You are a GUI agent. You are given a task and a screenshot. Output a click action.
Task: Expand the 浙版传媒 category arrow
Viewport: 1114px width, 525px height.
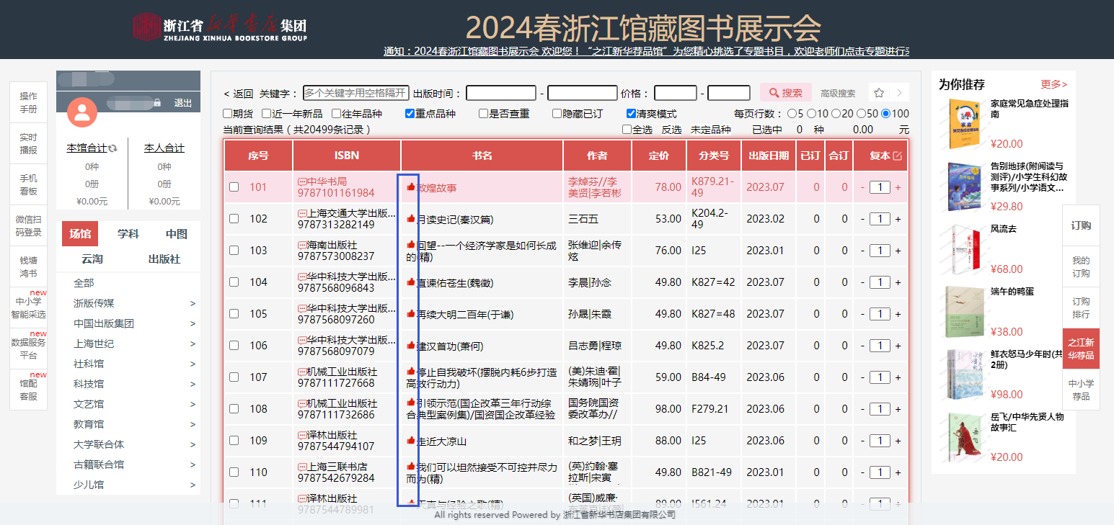pos(193,304)
